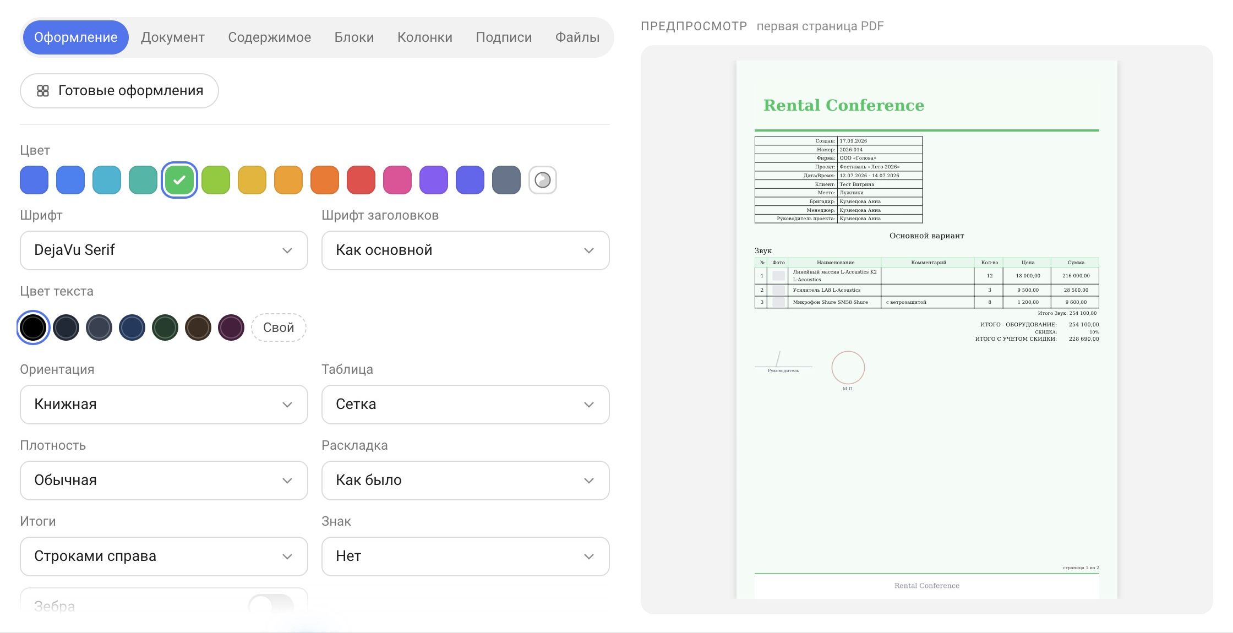1233x633 pixels.
Task: Select the pink color swatch
Action: 397,180
